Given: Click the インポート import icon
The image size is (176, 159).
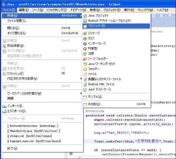Looking at the screenshot, I should click(4, 106).
